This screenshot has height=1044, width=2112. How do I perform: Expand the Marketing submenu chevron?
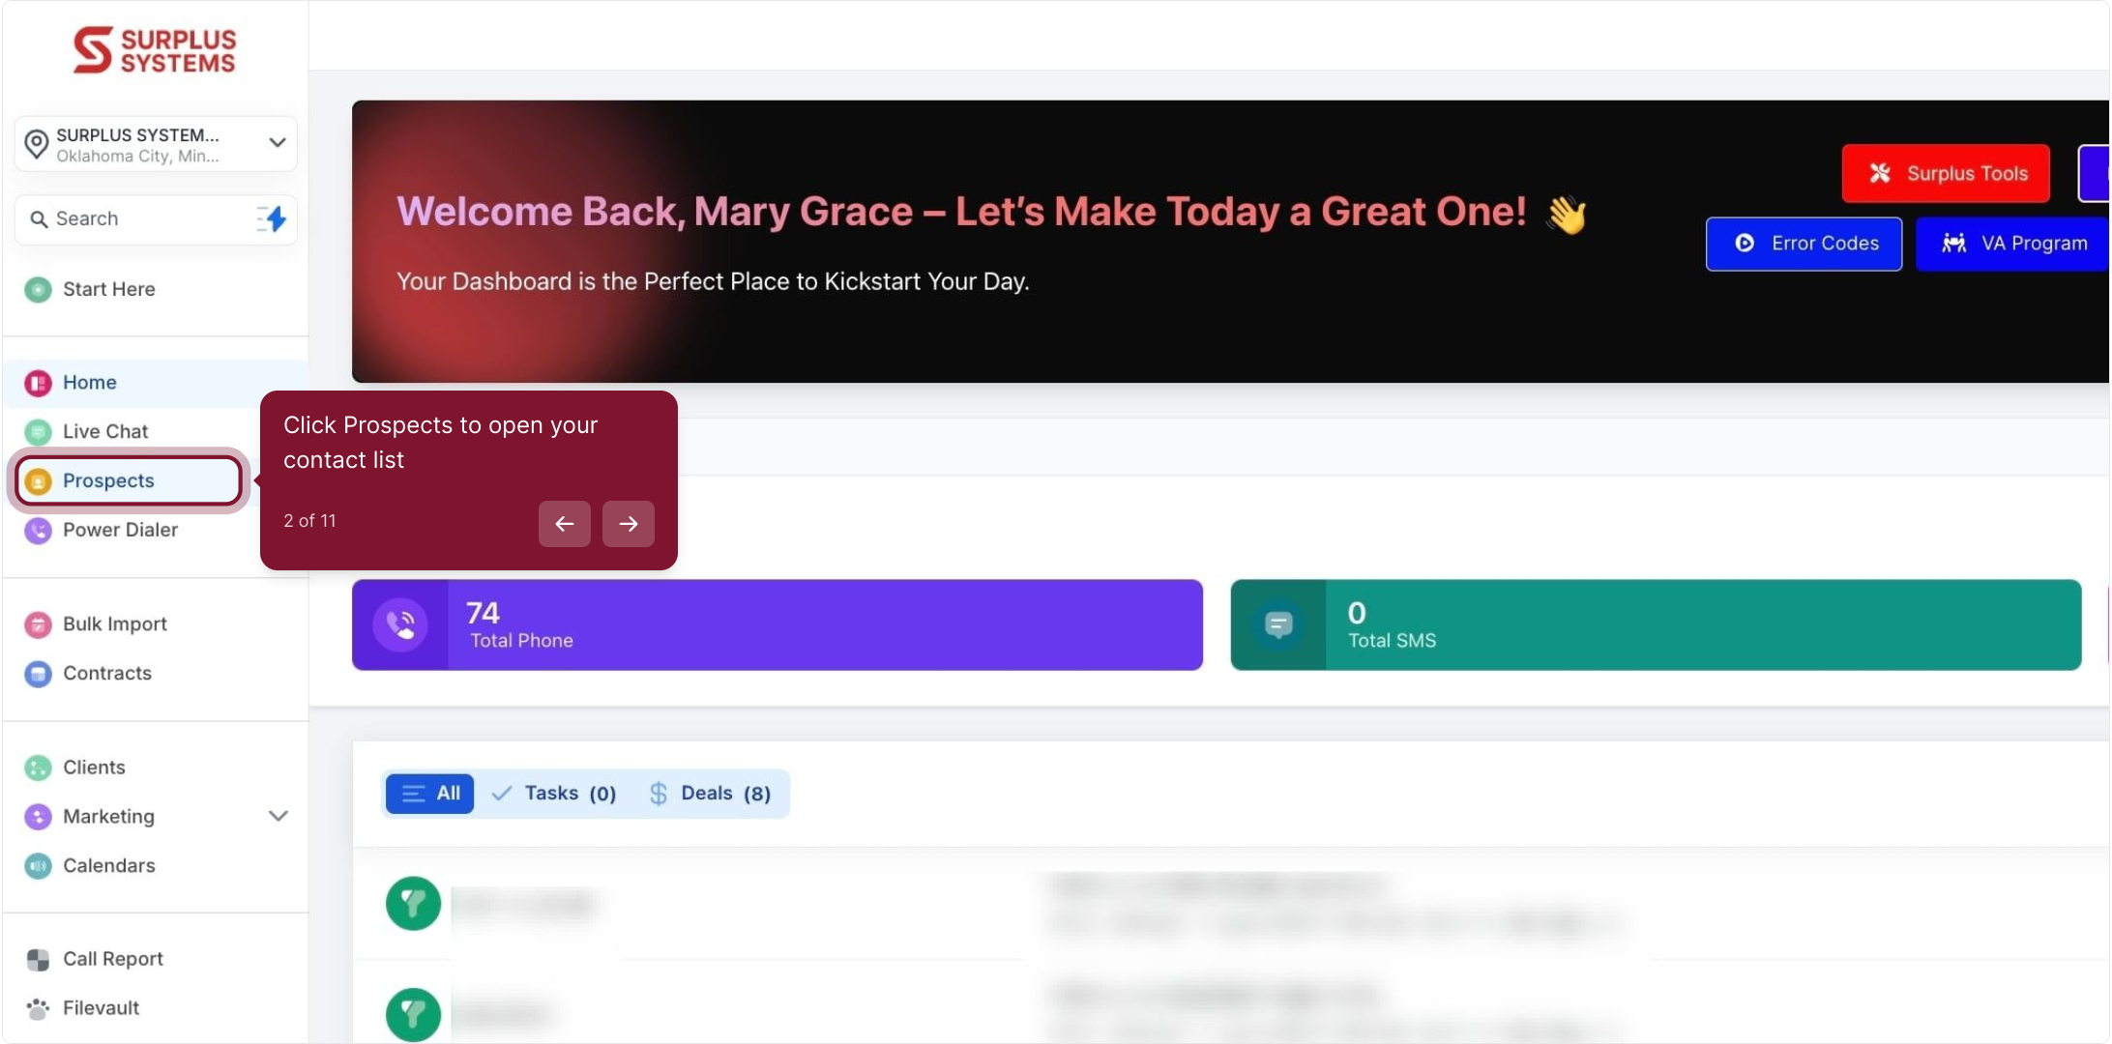(278, 817)
